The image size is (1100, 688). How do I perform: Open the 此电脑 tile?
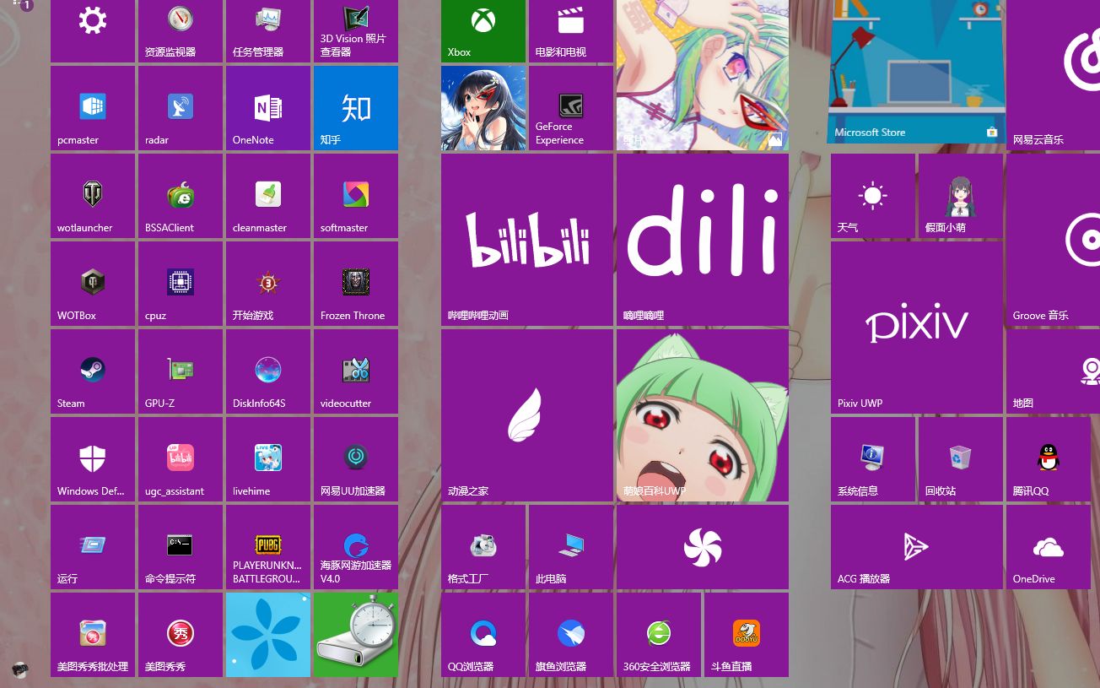(571, 547)
